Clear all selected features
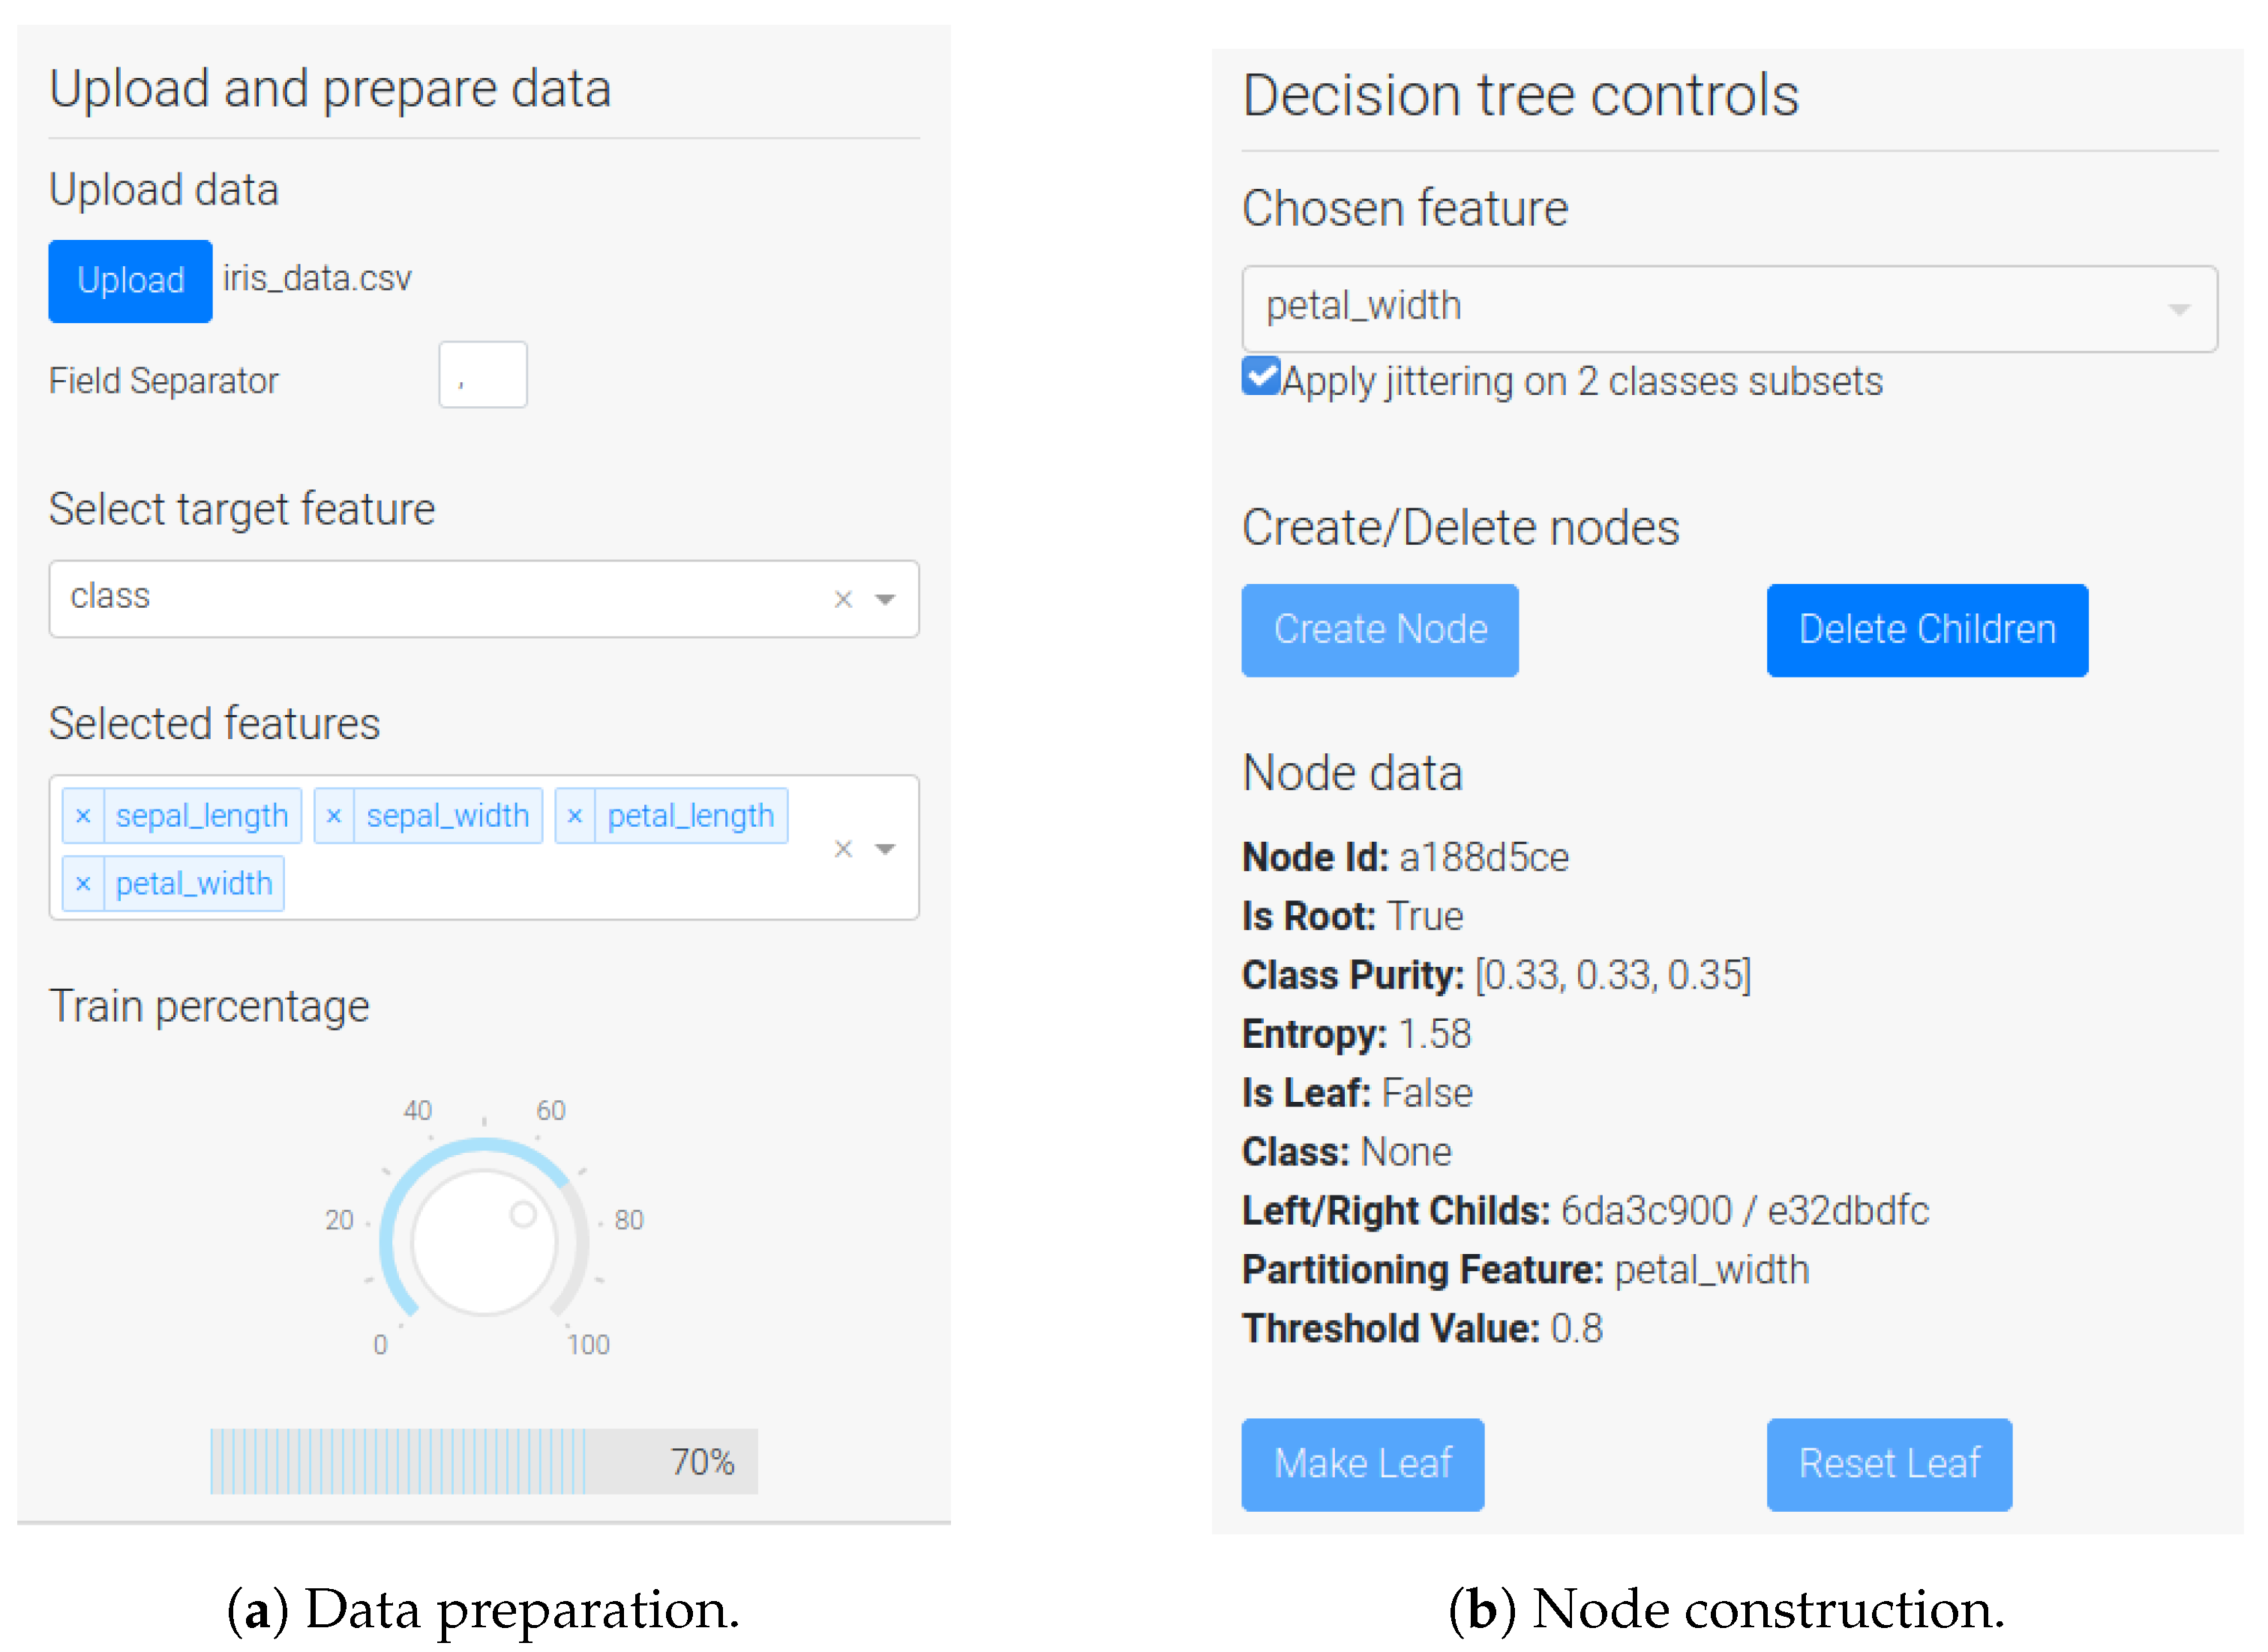This screenshot has width=2268, height=1652. click(x=843, y=849)
